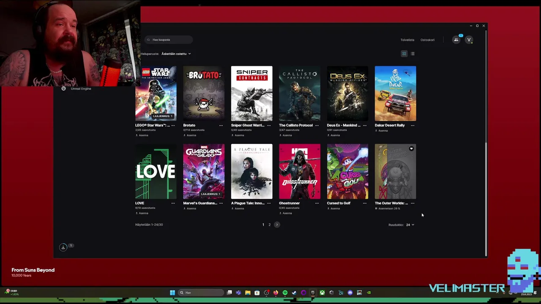The width and height of the screenshot is (541, 304).
Task: Click the 6/18 saavutusta text under LOVE
Action: pyautogui.click(x=145, y=208)
